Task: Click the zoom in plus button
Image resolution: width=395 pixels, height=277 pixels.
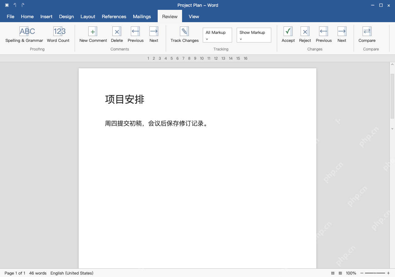Action: [388, 273]
